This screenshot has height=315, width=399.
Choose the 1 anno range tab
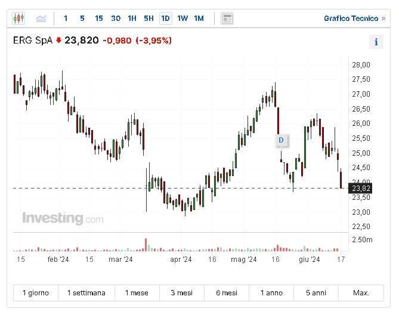[271, 293]
